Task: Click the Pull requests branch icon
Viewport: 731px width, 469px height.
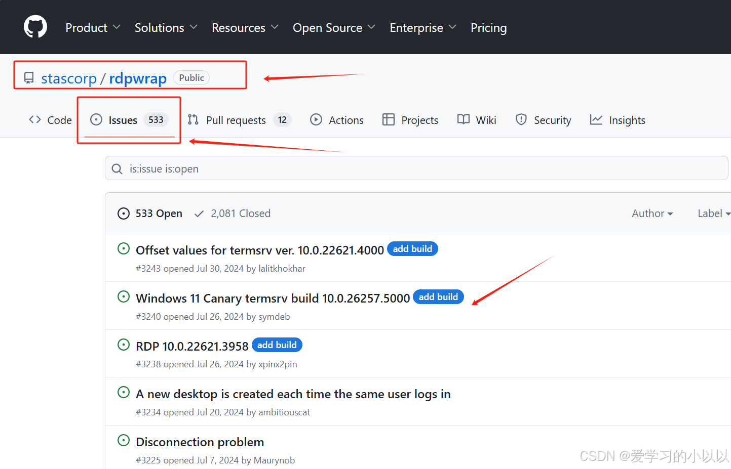Action: point(193,119)
